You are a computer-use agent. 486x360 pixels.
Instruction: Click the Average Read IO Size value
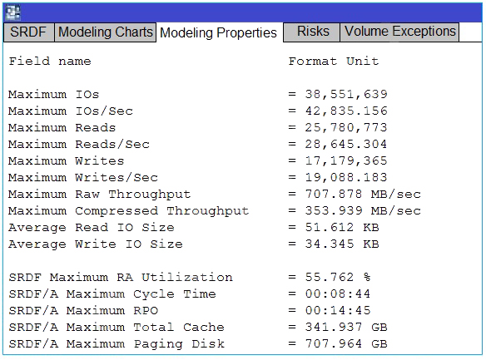point(342,228)
